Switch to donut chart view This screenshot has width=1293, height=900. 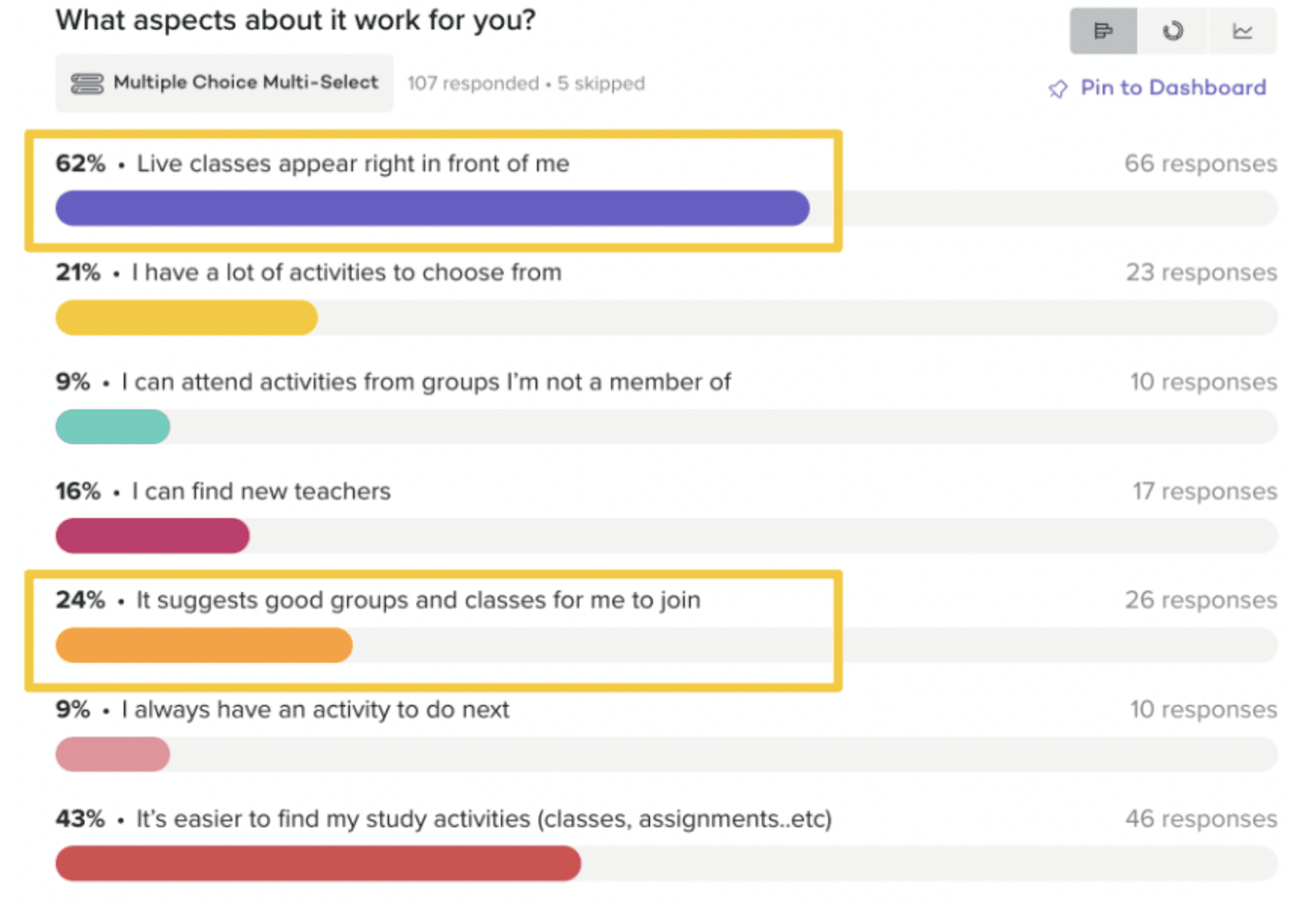(1172, 31)
